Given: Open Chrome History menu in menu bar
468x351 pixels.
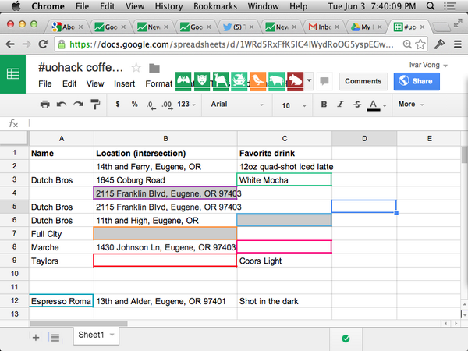Looking at the screenshot, I should pos(168,6).
